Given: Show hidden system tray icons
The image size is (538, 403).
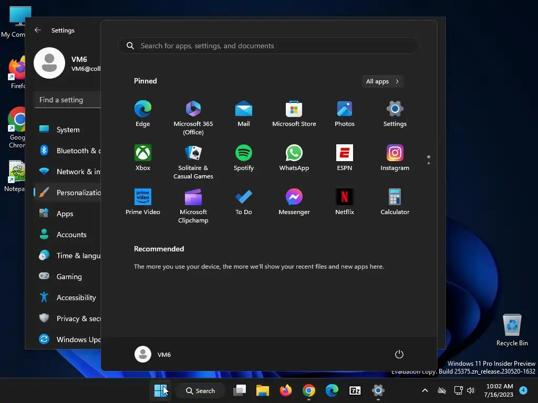Looking at the screenshot, I should (425, 390).
